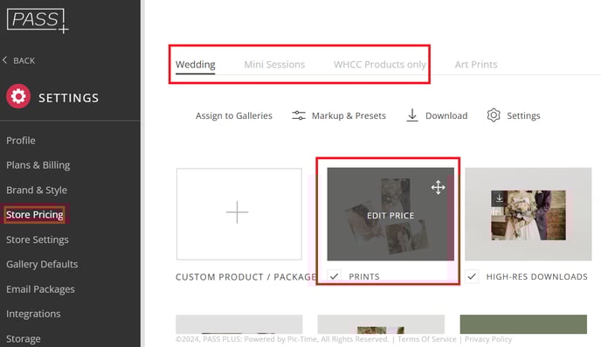Click the PASS+ logo
Viewport: 601px width, 347px height.
38,20
